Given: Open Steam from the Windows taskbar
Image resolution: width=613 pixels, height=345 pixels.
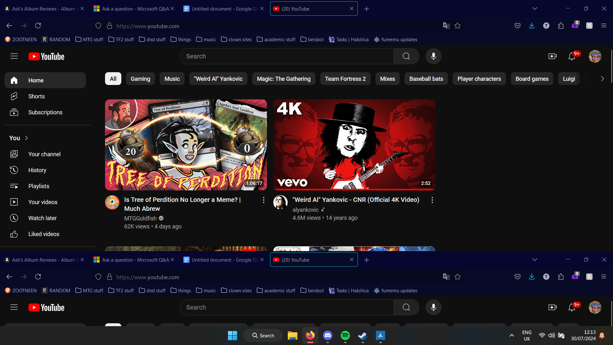Looking at the screenshot, I should 363,335.
